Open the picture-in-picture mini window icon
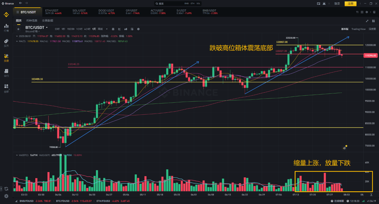Screen dimensions: 379x204 (319, 4)
